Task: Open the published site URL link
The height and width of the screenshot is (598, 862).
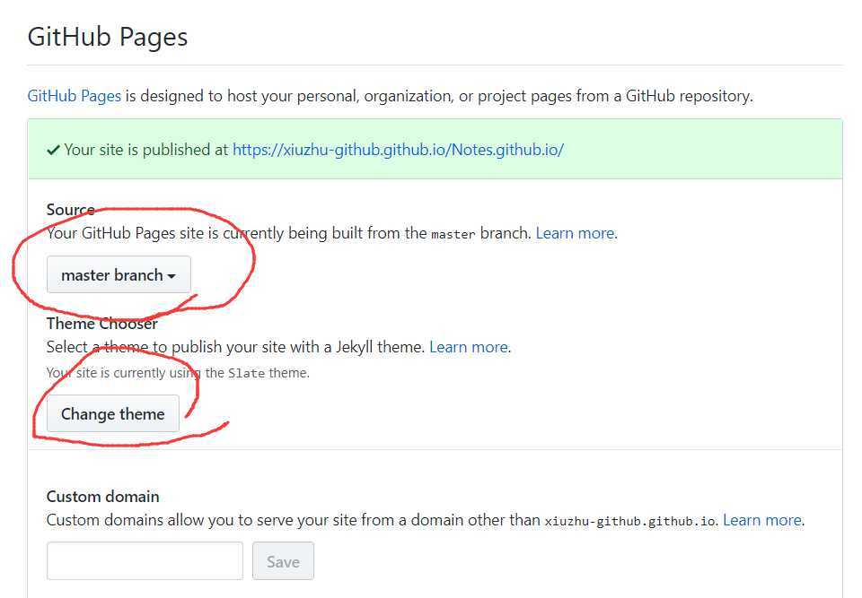Action: coord(398,150)
